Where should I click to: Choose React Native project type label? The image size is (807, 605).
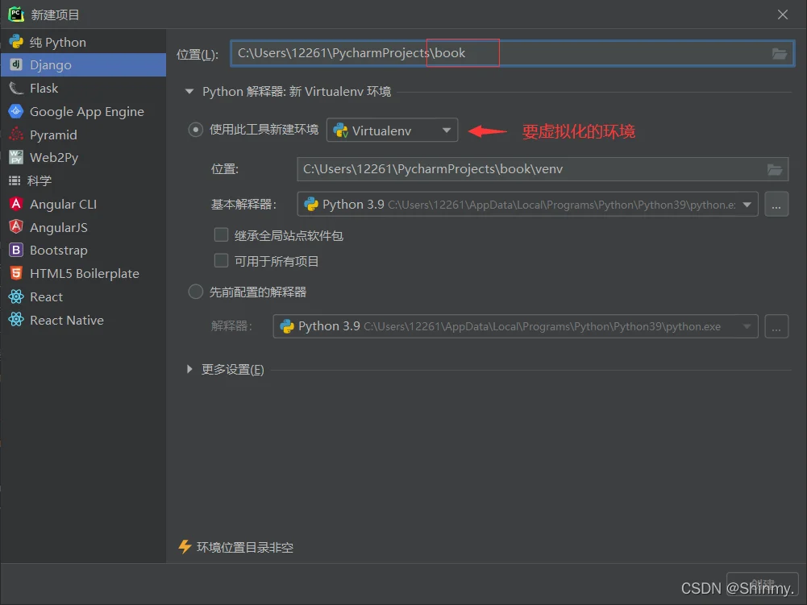67,320
